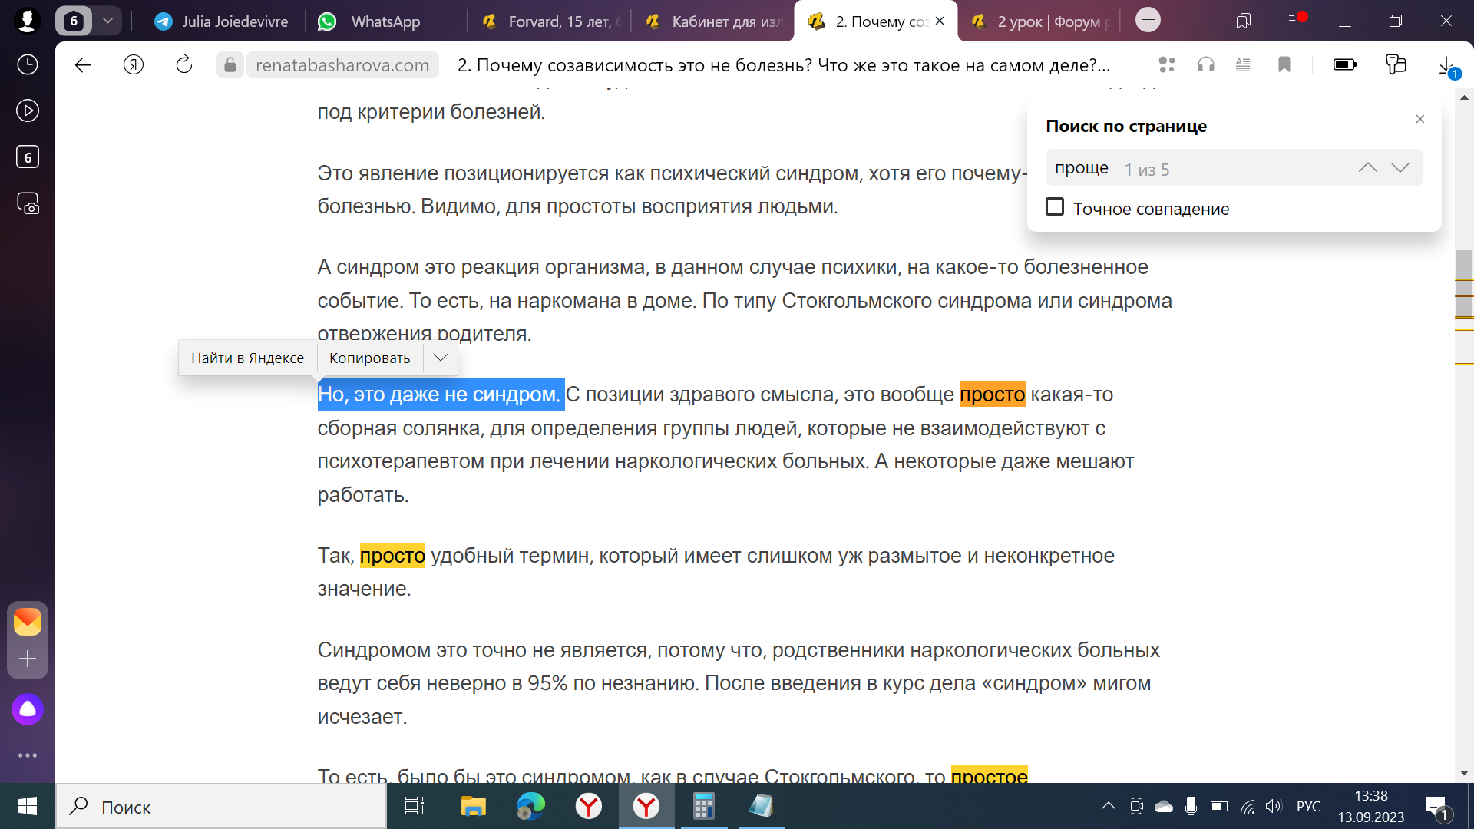
Task: Switch to the WhatsApp tab
Action: coord(384,21)
